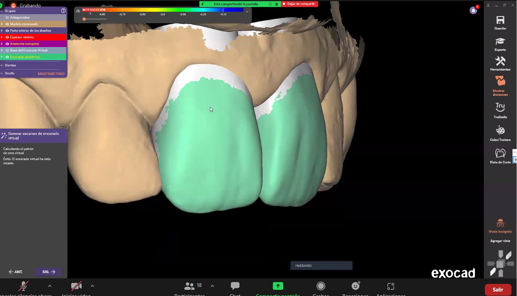Click MOSTRAR TODO
Viewport: 517px width, 296px height.
51,74
